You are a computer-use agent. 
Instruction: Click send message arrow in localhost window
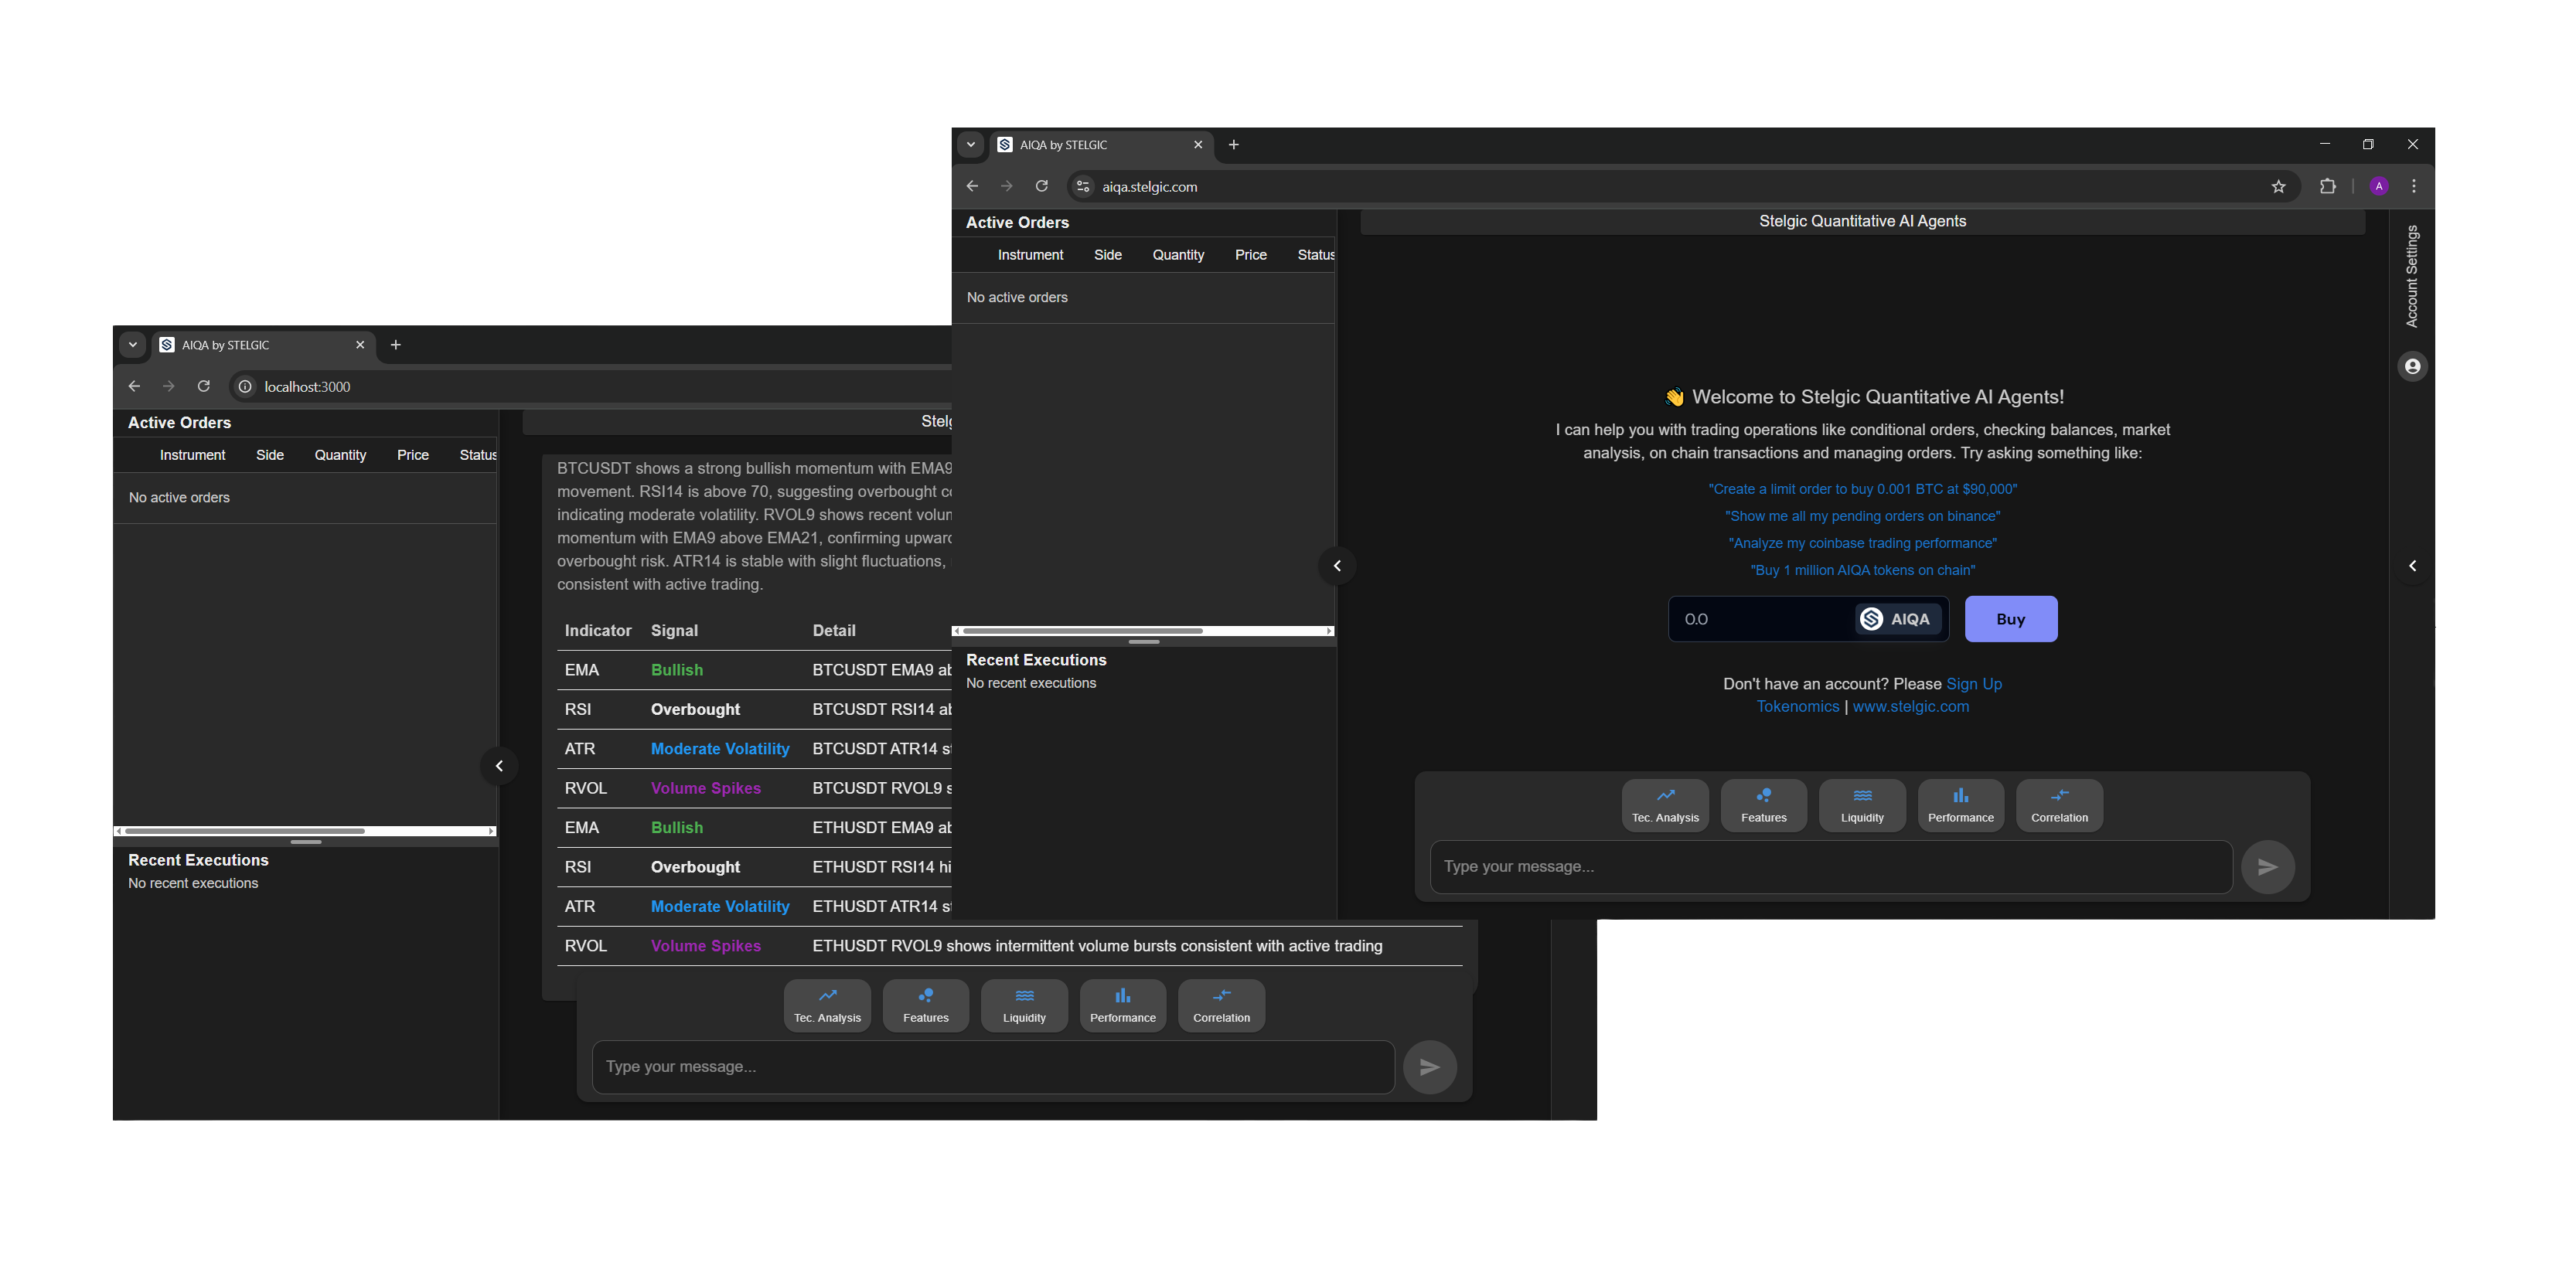pyautogui.click(x=1430, y=1067)
